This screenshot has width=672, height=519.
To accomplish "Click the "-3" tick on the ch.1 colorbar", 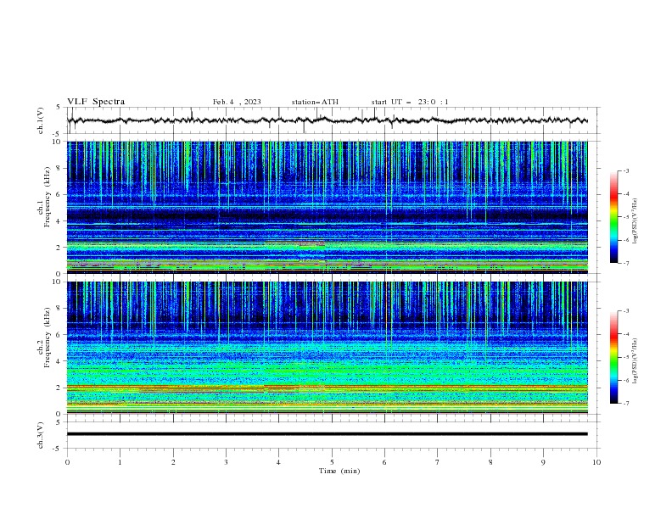I will click(625, 170).
